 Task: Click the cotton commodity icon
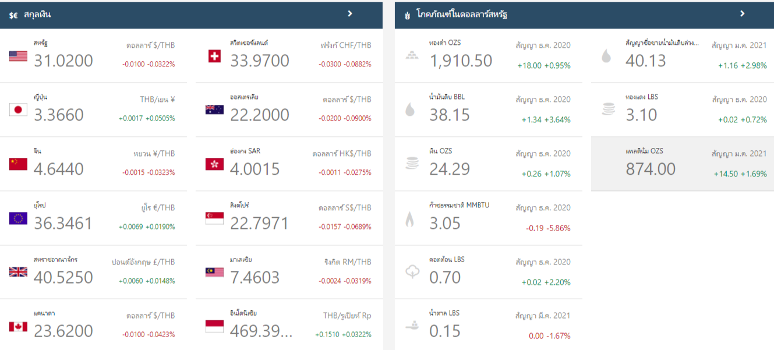(x=411, y=272)
